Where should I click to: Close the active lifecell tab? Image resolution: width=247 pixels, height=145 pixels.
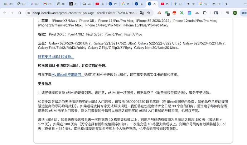click(155, 4)
